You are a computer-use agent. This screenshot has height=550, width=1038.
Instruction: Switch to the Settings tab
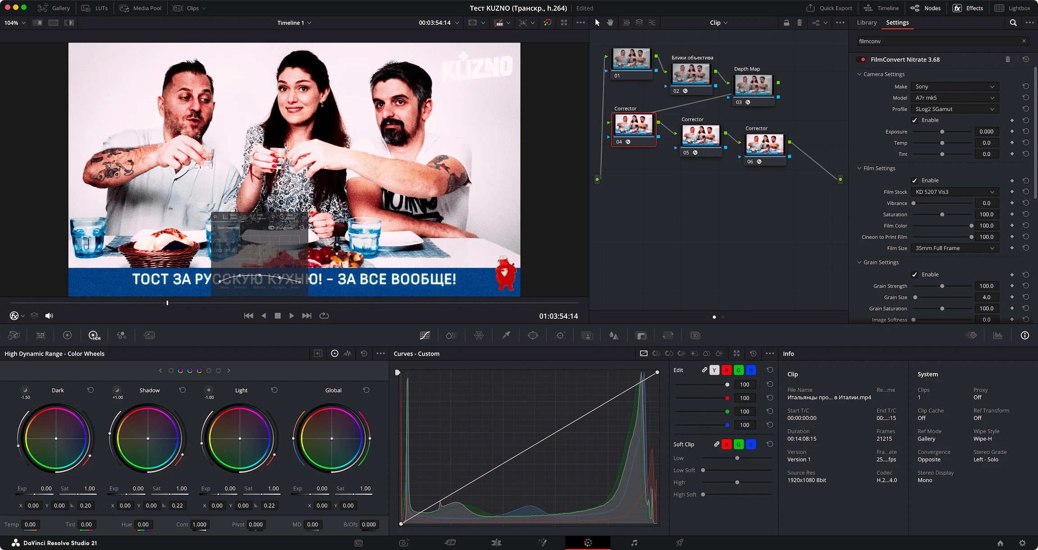(x=897, y=23)
